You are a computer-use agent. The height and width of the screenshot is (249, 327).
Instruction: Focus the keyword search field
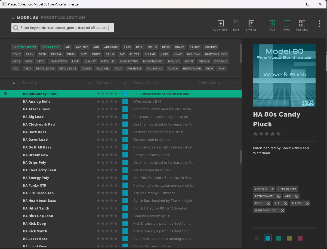(x=62, y=28)
